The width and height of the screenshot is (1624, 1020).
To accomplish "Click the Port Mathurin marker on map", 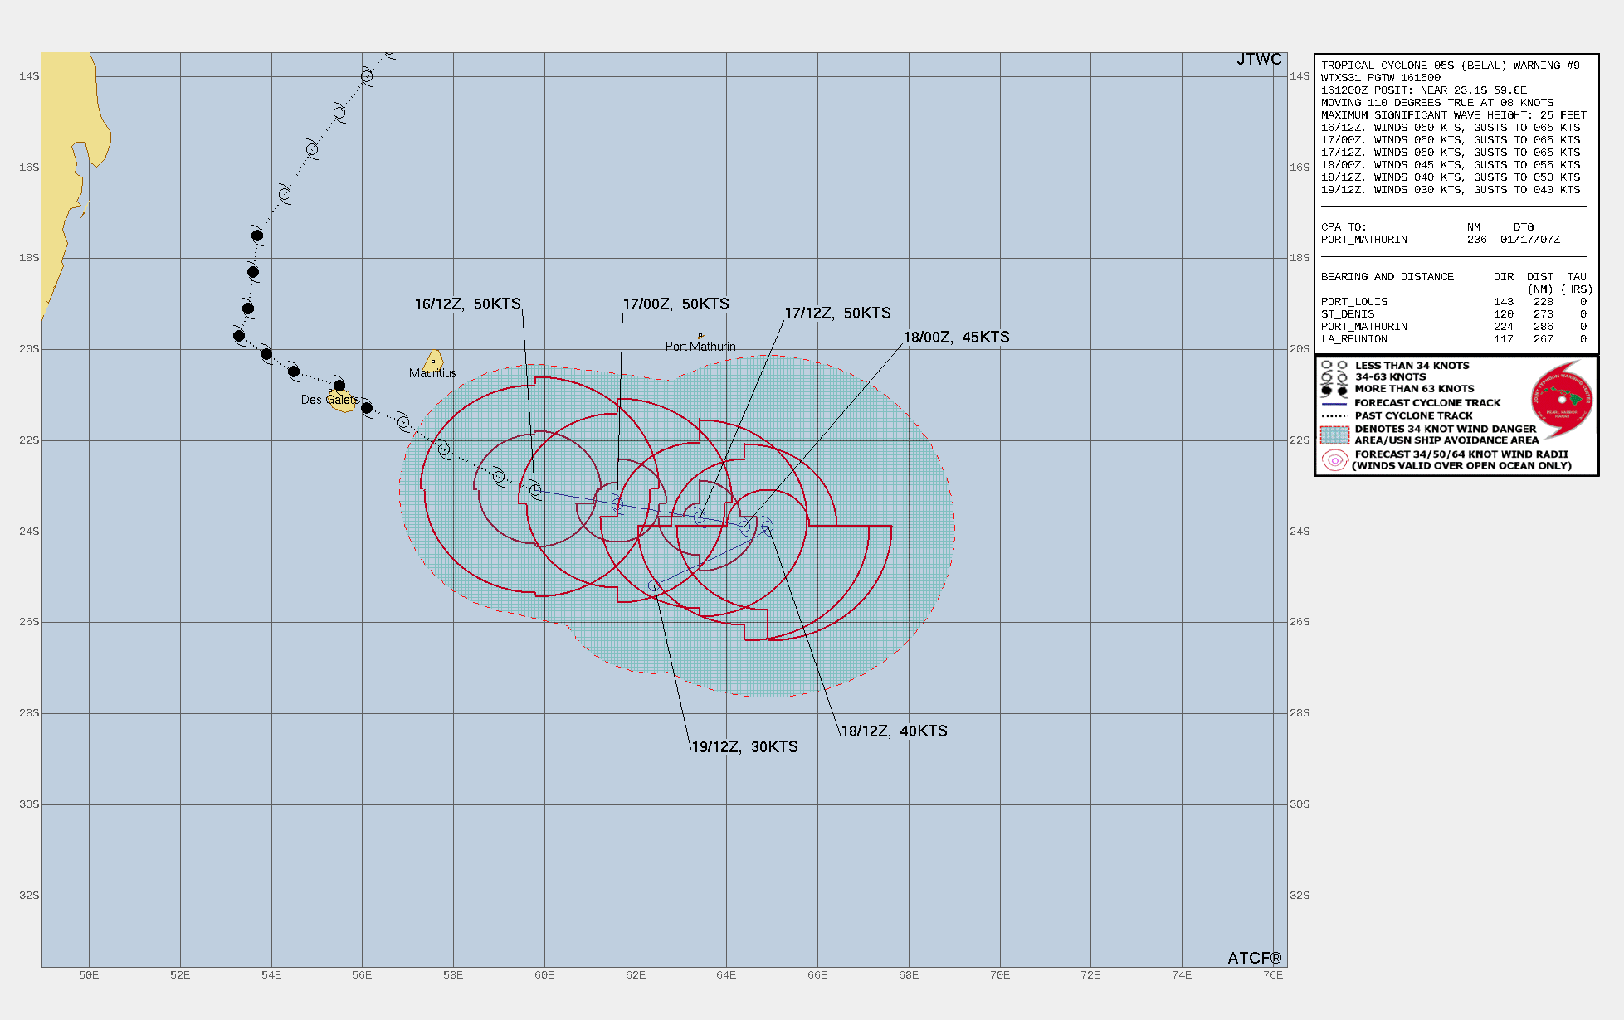I will [x=700, y=336].
